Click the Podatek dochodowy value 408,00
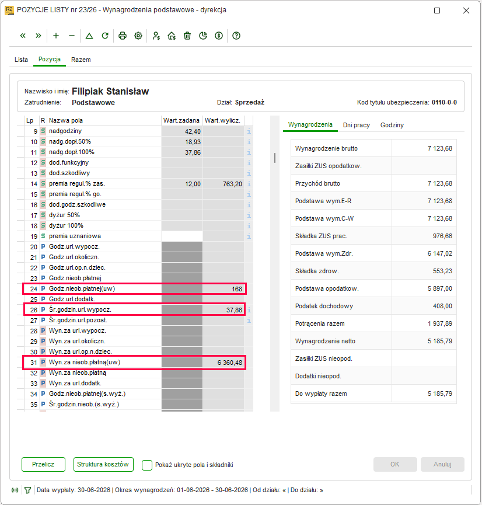This screenshot has width=482, height=505. point(442,306)
